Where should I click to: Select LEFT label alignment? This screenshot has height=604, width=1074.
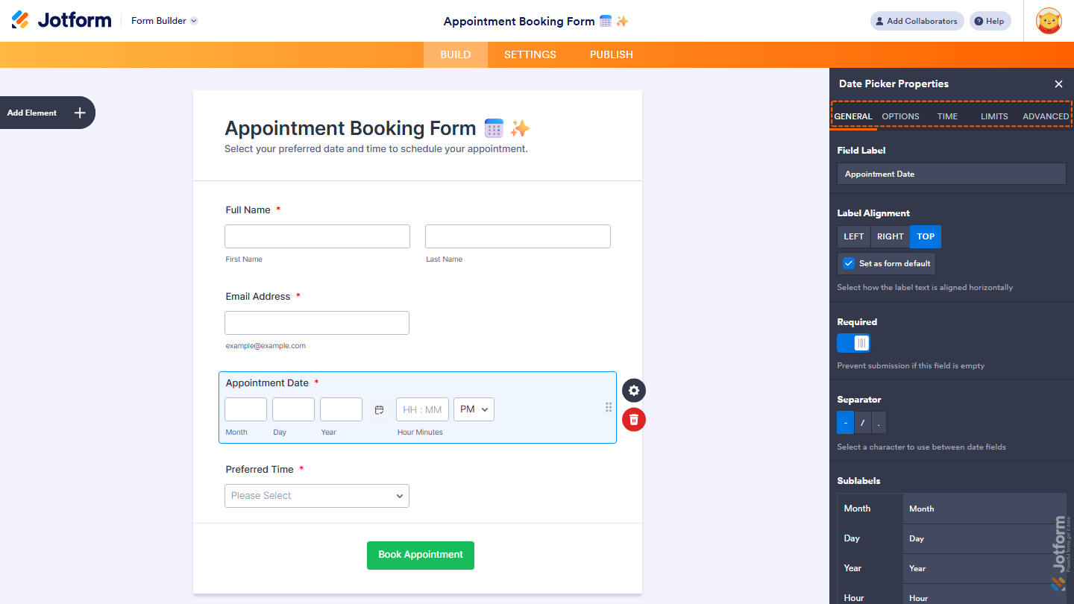853,236
